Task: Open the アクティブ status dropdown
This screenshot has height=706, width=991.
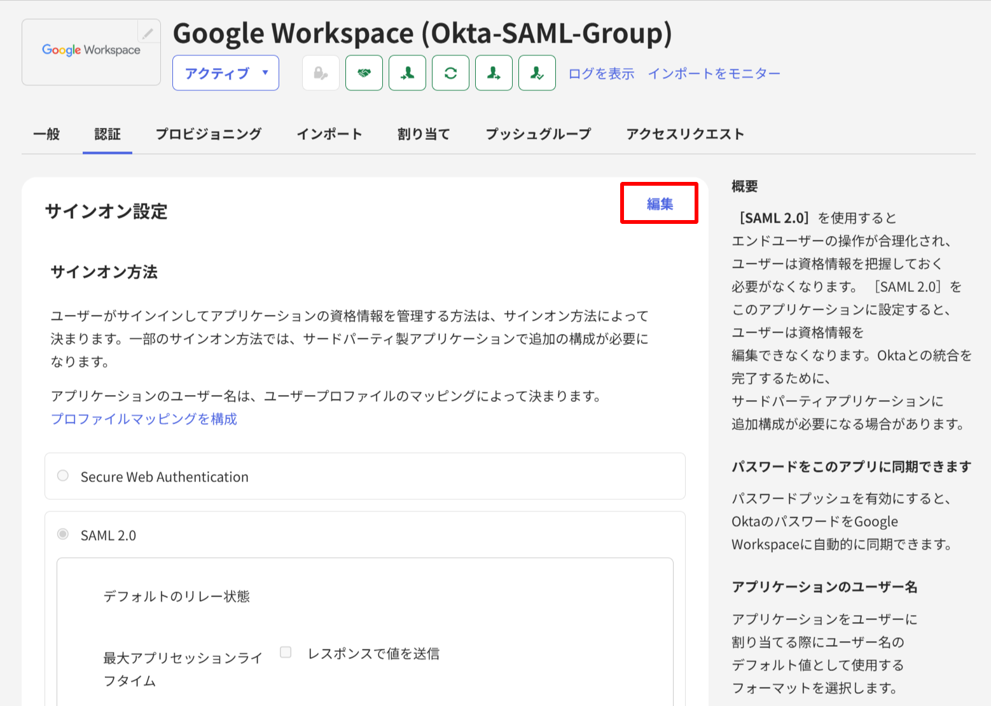Action: point(226,73)
